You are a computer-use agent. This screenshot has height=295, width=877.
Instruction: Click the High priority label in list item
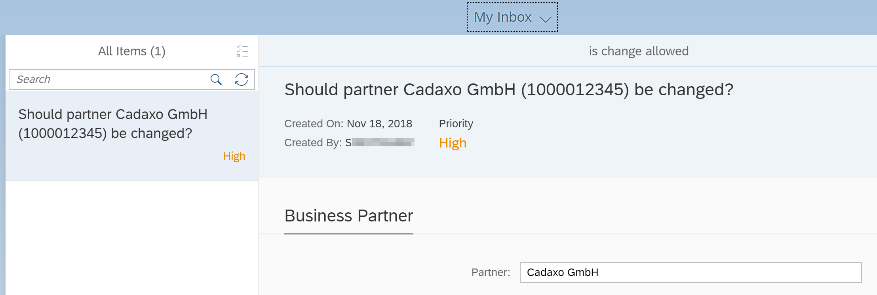point(234,156)
